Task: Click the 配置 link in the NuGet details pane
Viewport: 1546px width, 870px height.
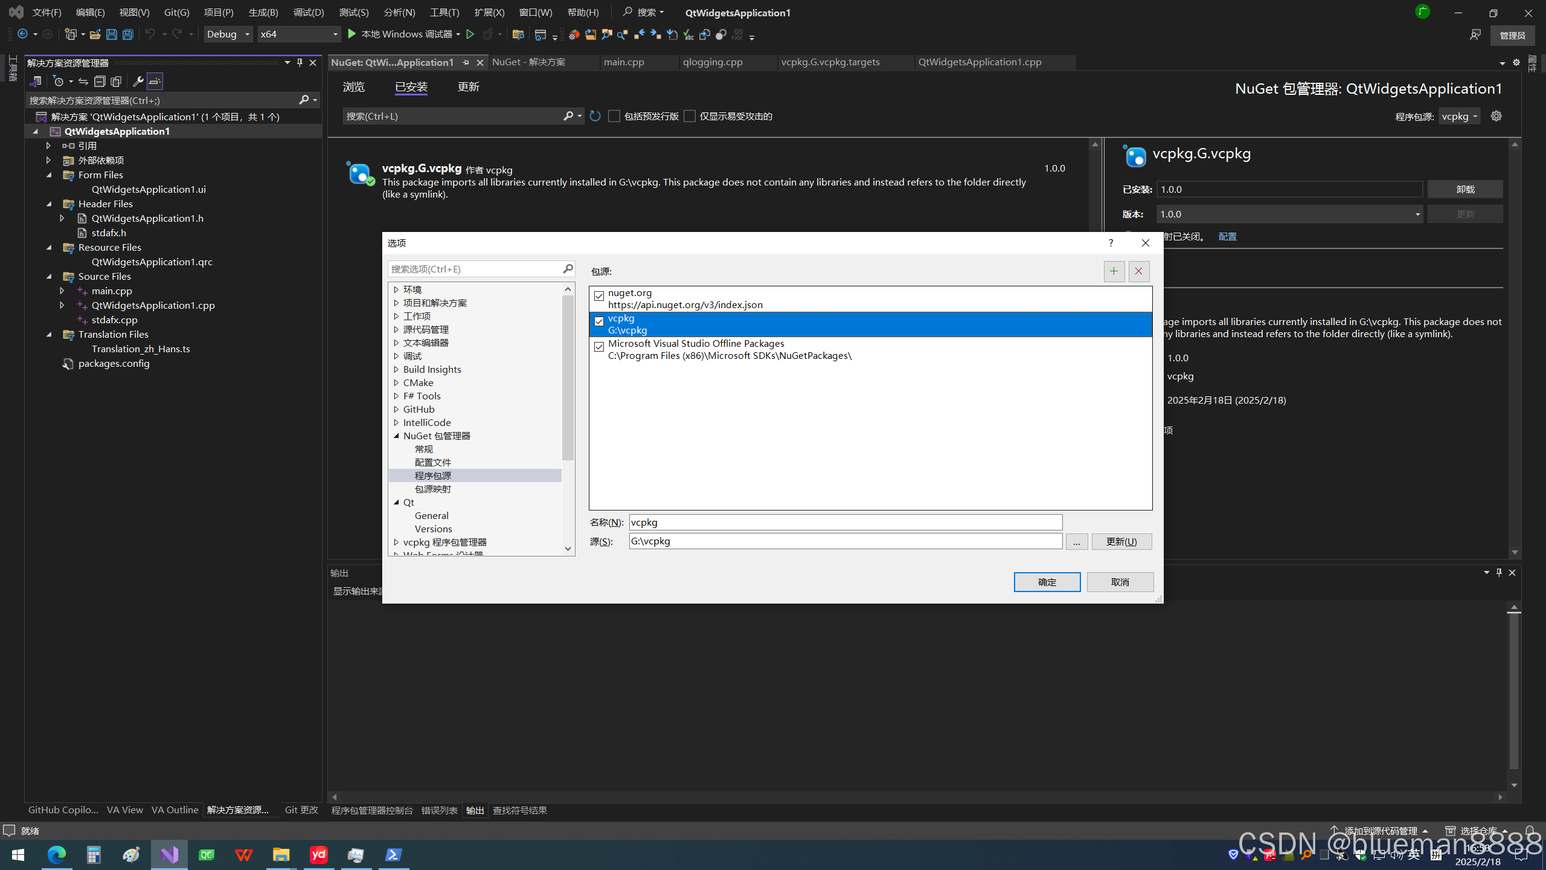Action: point(1227,236)
